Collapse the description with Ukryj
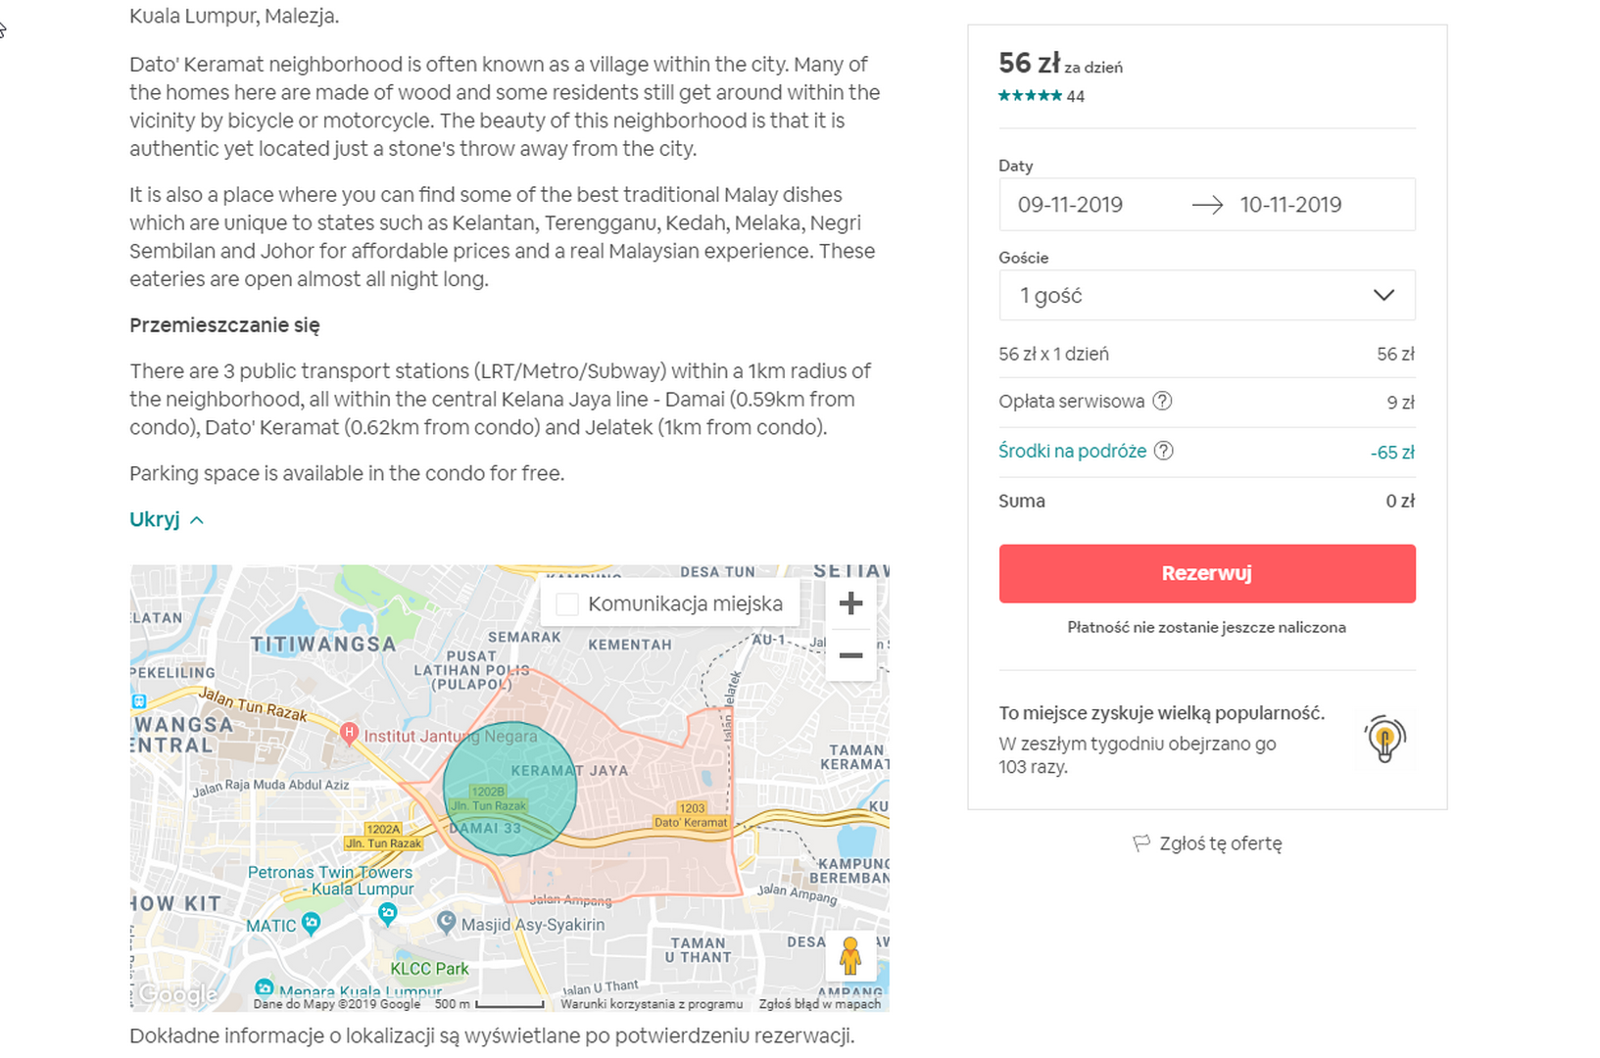This screenshot has width=1600, height=1058. point(166,519)
